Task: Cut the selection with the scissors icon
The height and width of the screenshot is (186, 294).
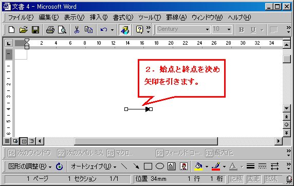Action: 77,30
